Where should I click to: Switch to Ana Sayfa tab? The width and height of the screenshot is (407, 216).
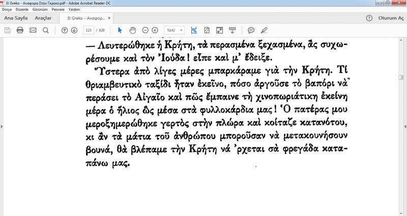(x=16, y=18)
